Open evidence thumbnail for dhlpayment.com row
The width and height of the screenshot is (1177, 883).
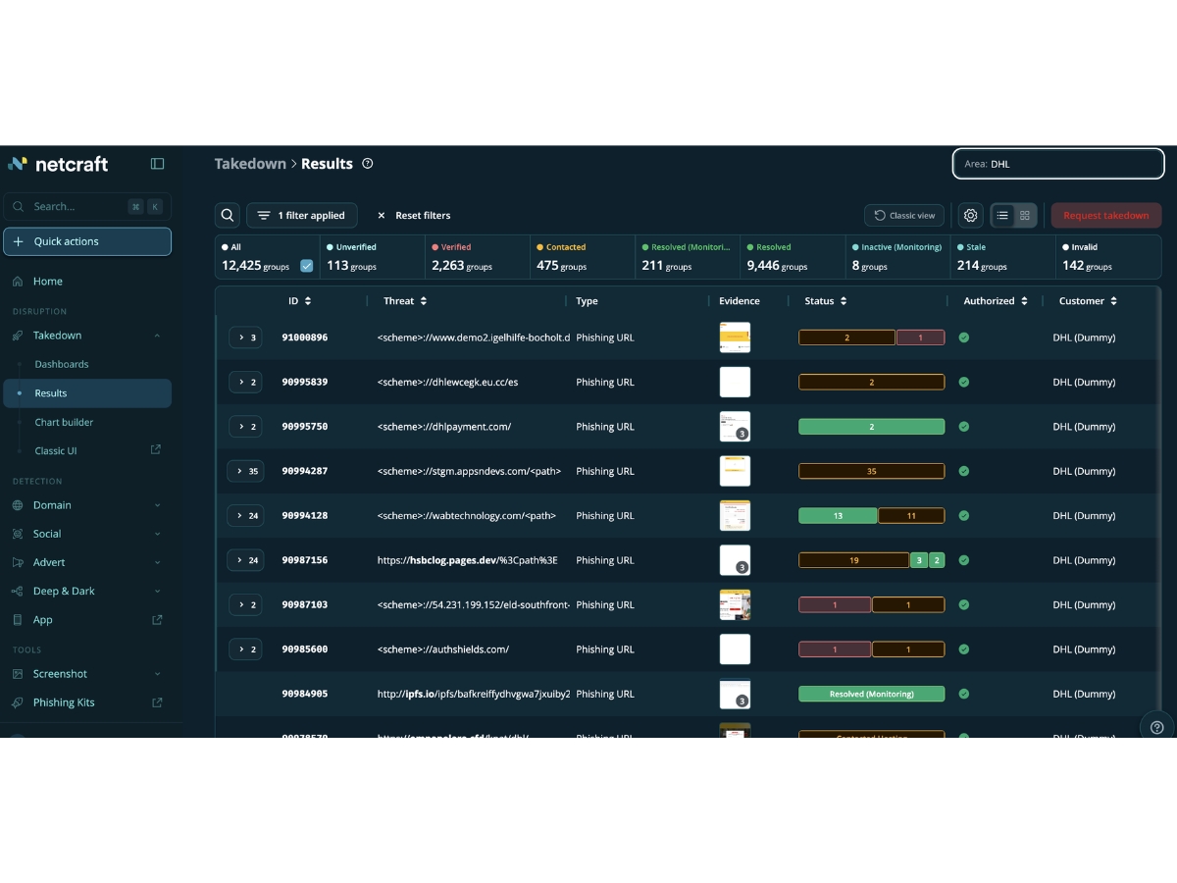(735, 427)
